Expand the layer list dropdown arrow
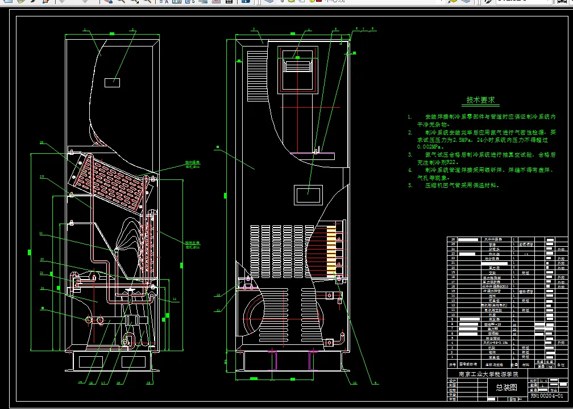573x409 pixels. 441,2
